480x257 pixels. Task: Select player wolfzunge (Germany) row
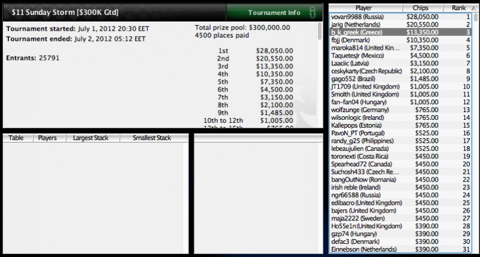tap(401, 110)
